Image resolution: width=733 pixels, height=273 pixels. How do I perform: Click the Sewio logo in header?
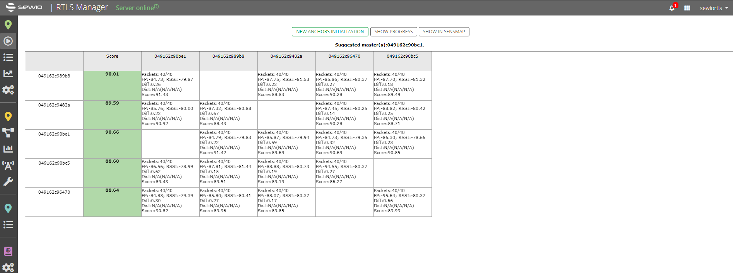point(24,7)
